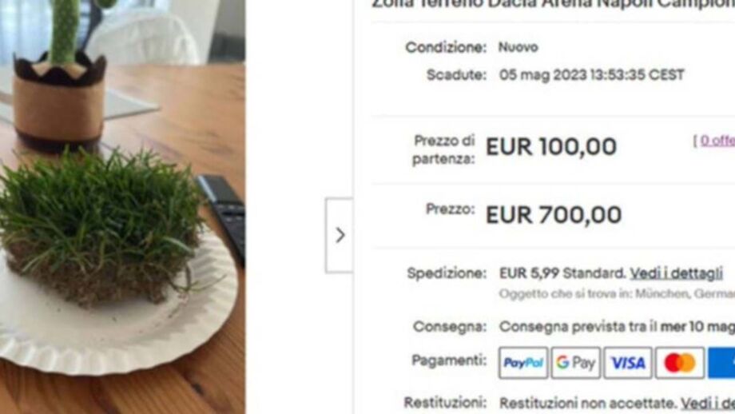This screenshot has width=735, height=414.
Task: Open the '0 offerte' bids link
Action: point(717,141)
